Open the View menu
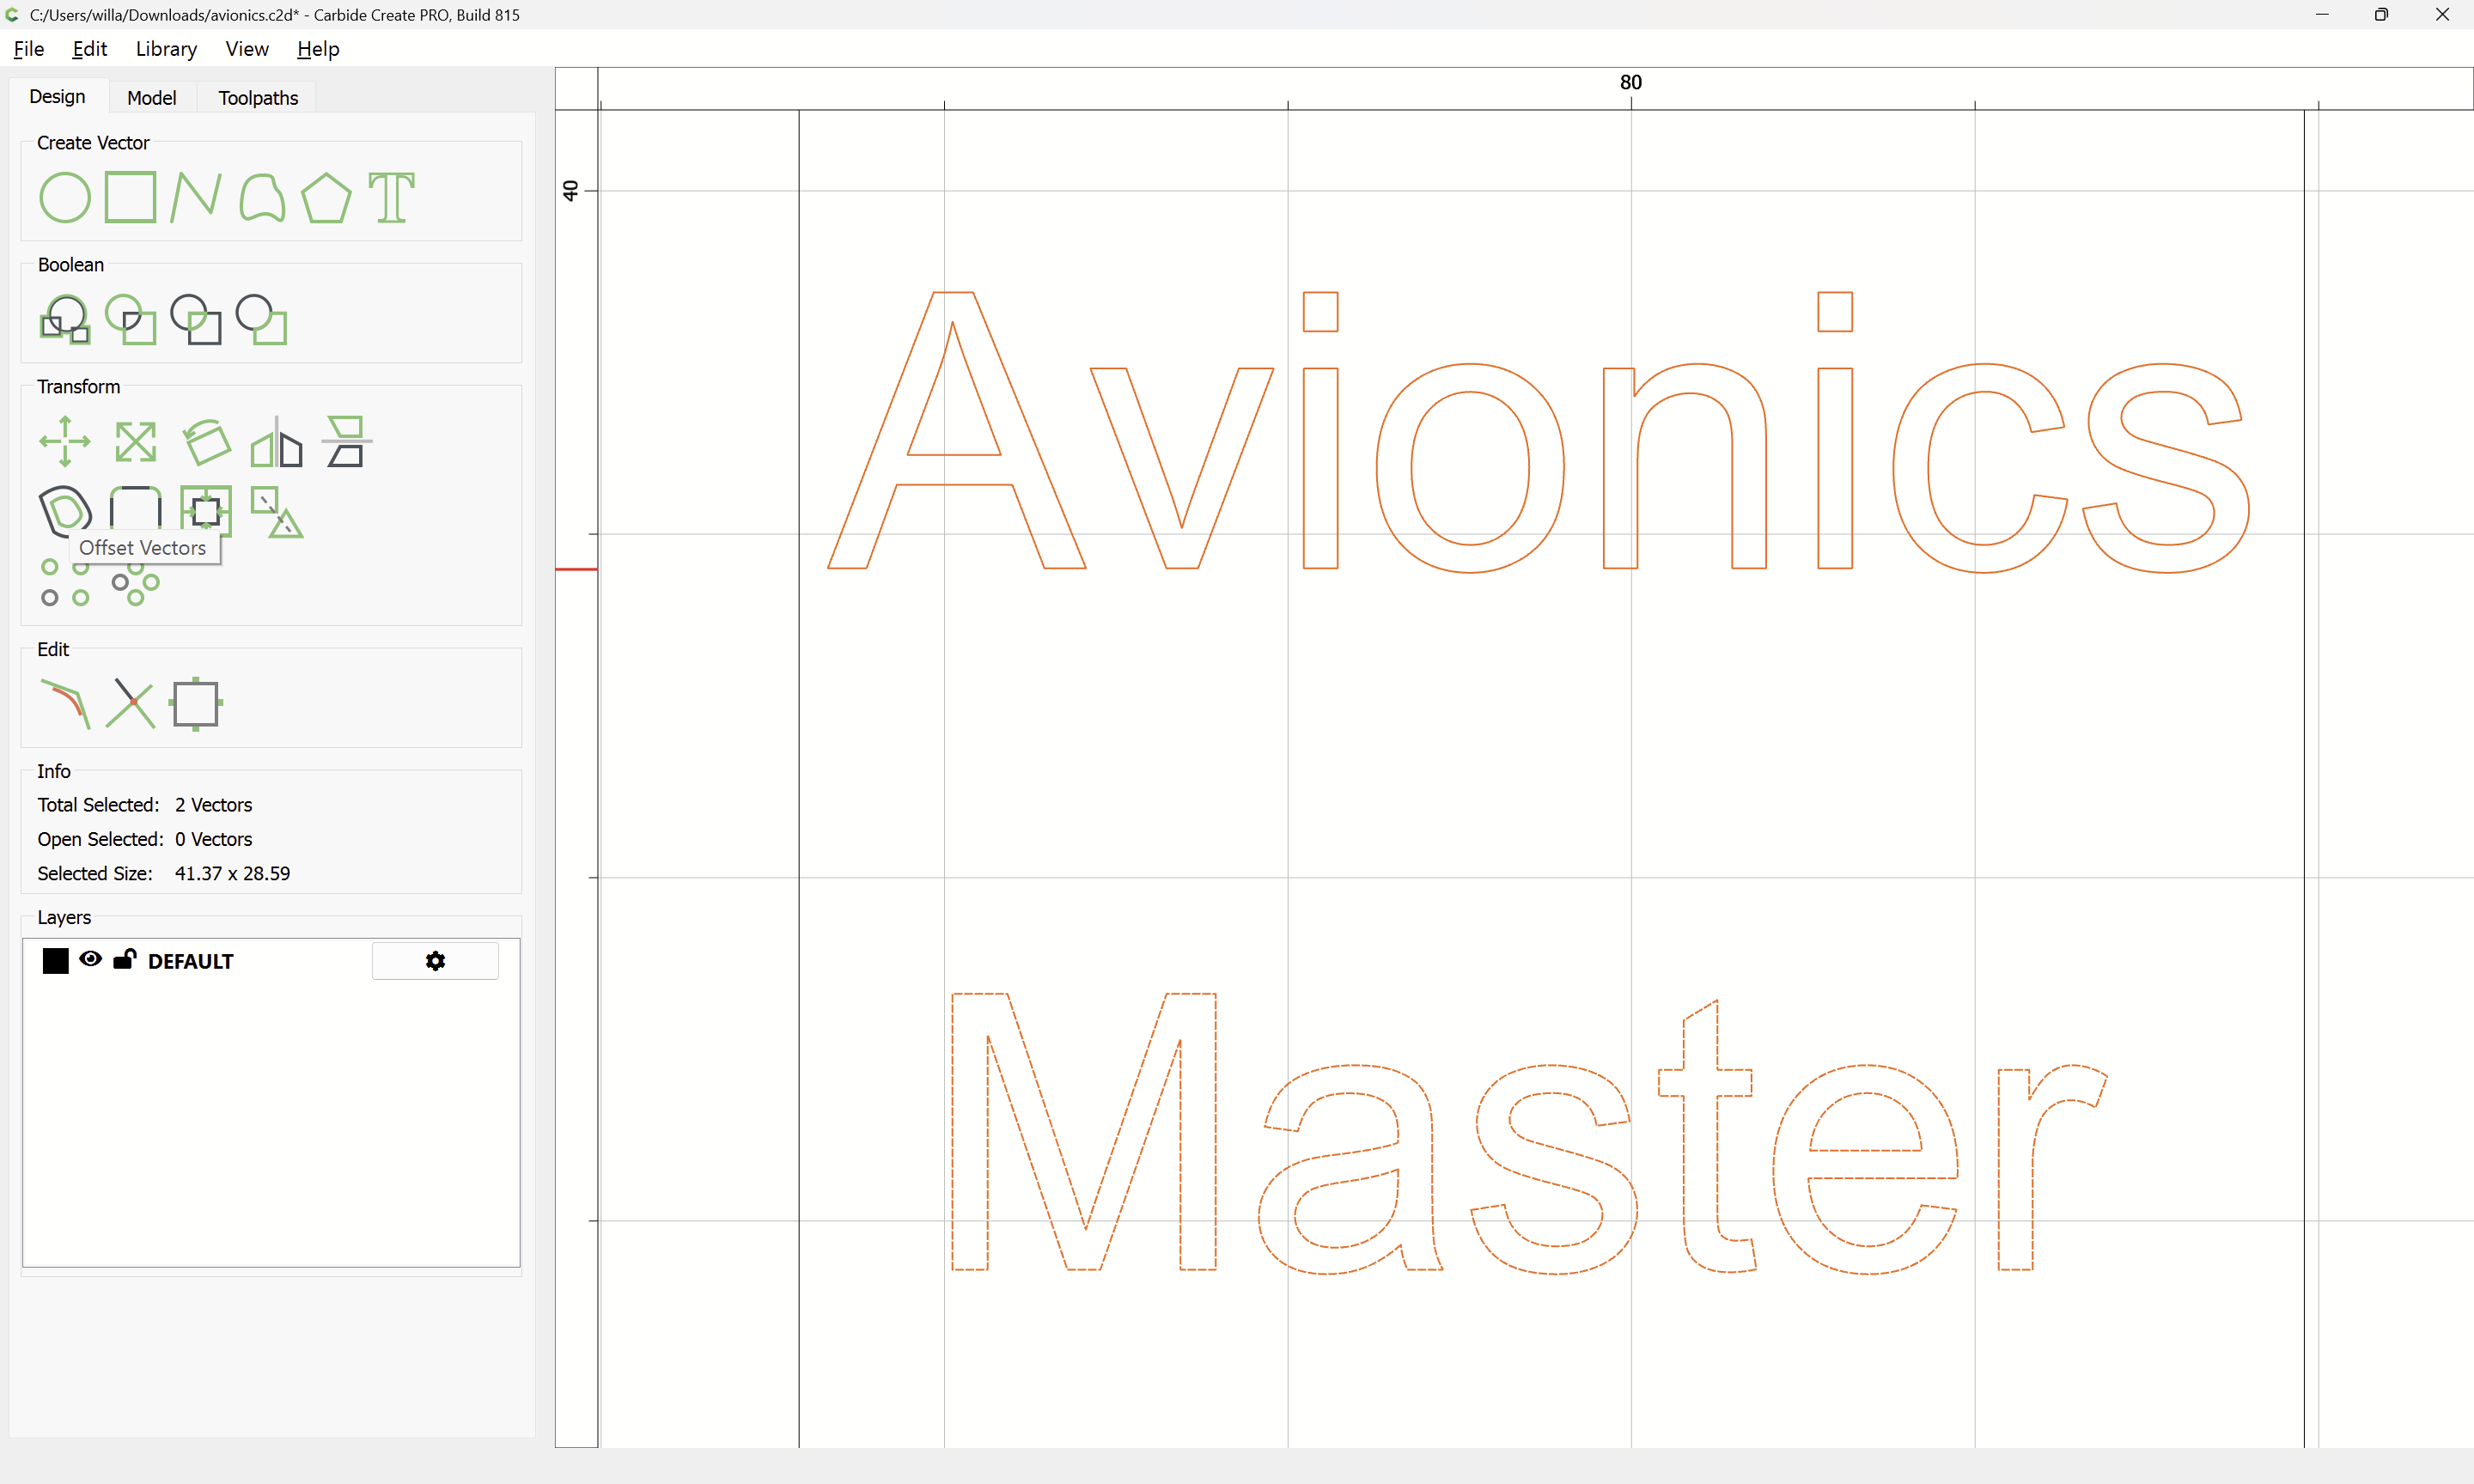 click(x=247, y=49)
